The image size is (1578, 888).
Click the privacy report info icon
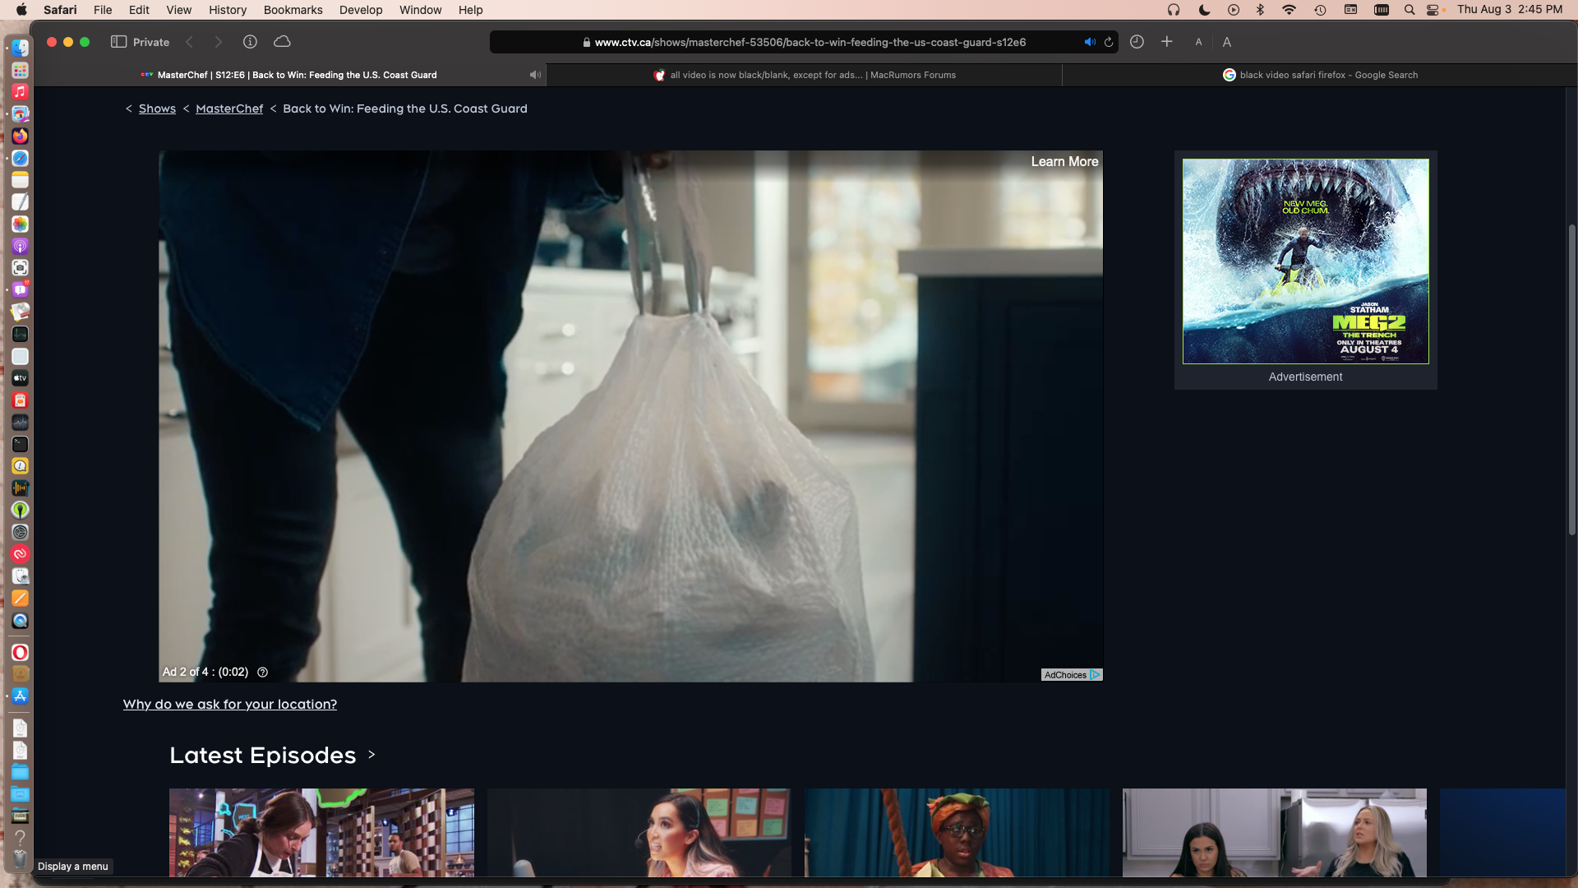(250, 42)
